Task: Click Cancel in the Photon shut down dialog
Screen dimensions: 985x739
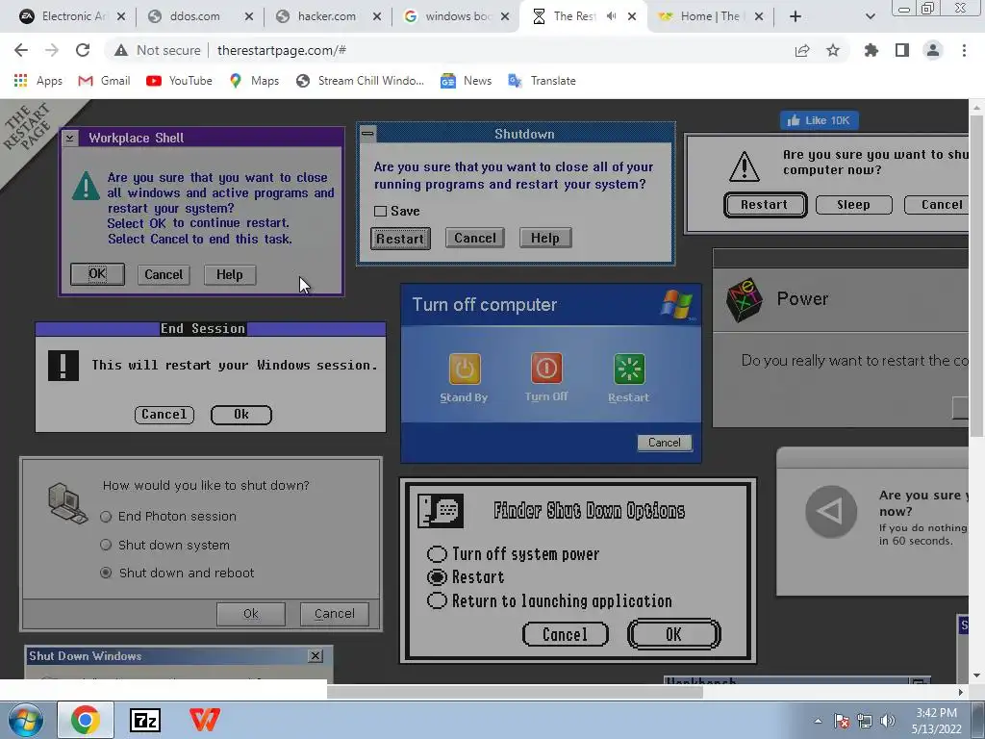Action: [334, 614]
